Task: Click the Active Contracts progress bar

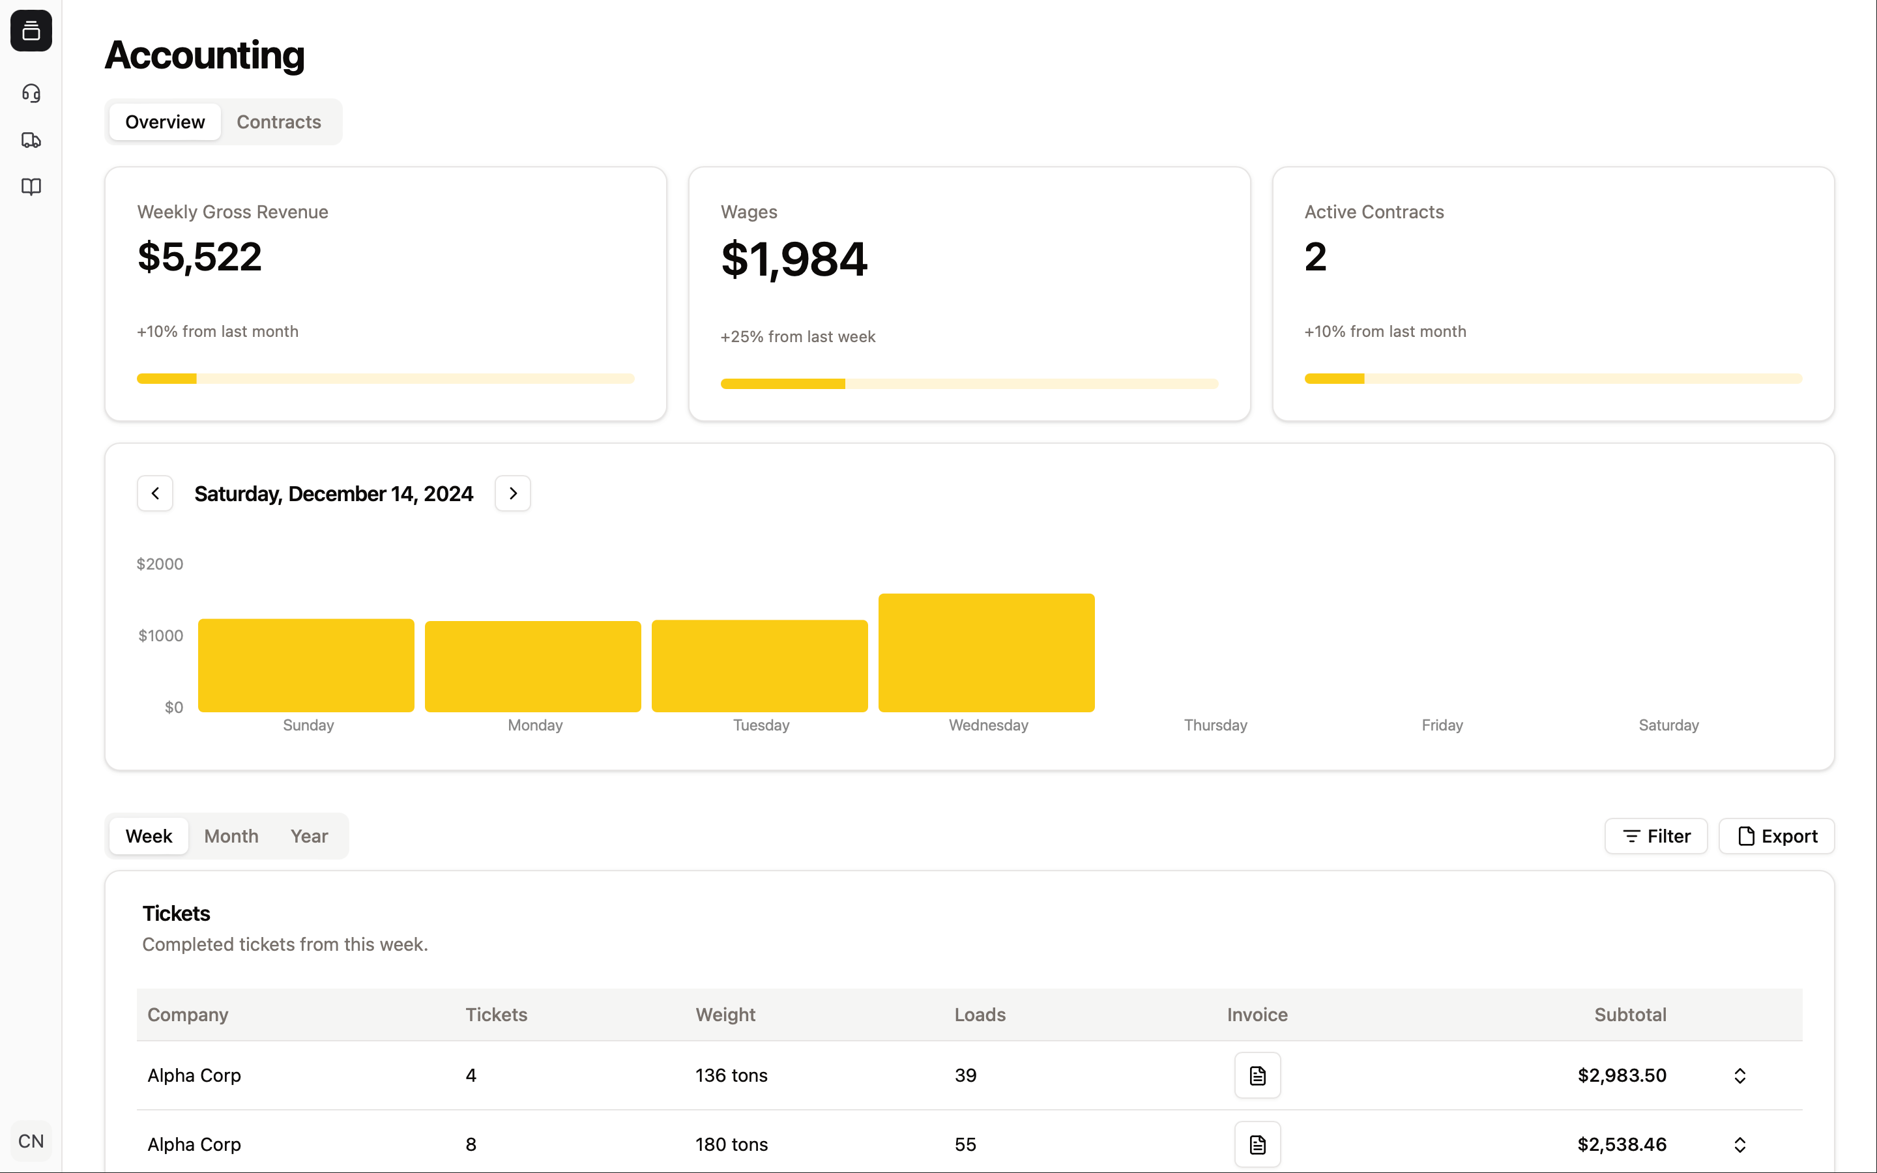Action: (x=1554, y=379)
